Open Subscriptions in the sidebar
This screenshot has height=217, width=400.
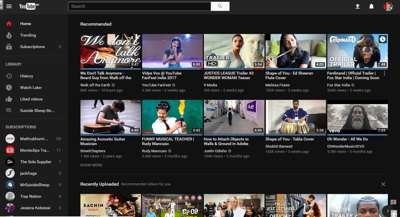click(x=32, y=47)
